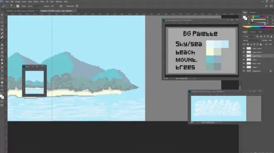Viewport: 274px width, 153px height.
Task: Open the workspace switcher icon
Action: point(272,6)
